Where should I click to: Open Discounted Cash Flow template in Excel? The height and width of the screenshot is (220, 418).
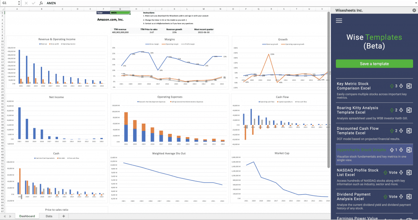click(x=409, y=131)
